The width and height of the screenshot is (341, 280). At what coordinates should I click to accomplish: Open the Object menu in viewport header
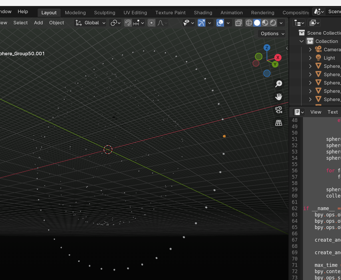[57, 23]
